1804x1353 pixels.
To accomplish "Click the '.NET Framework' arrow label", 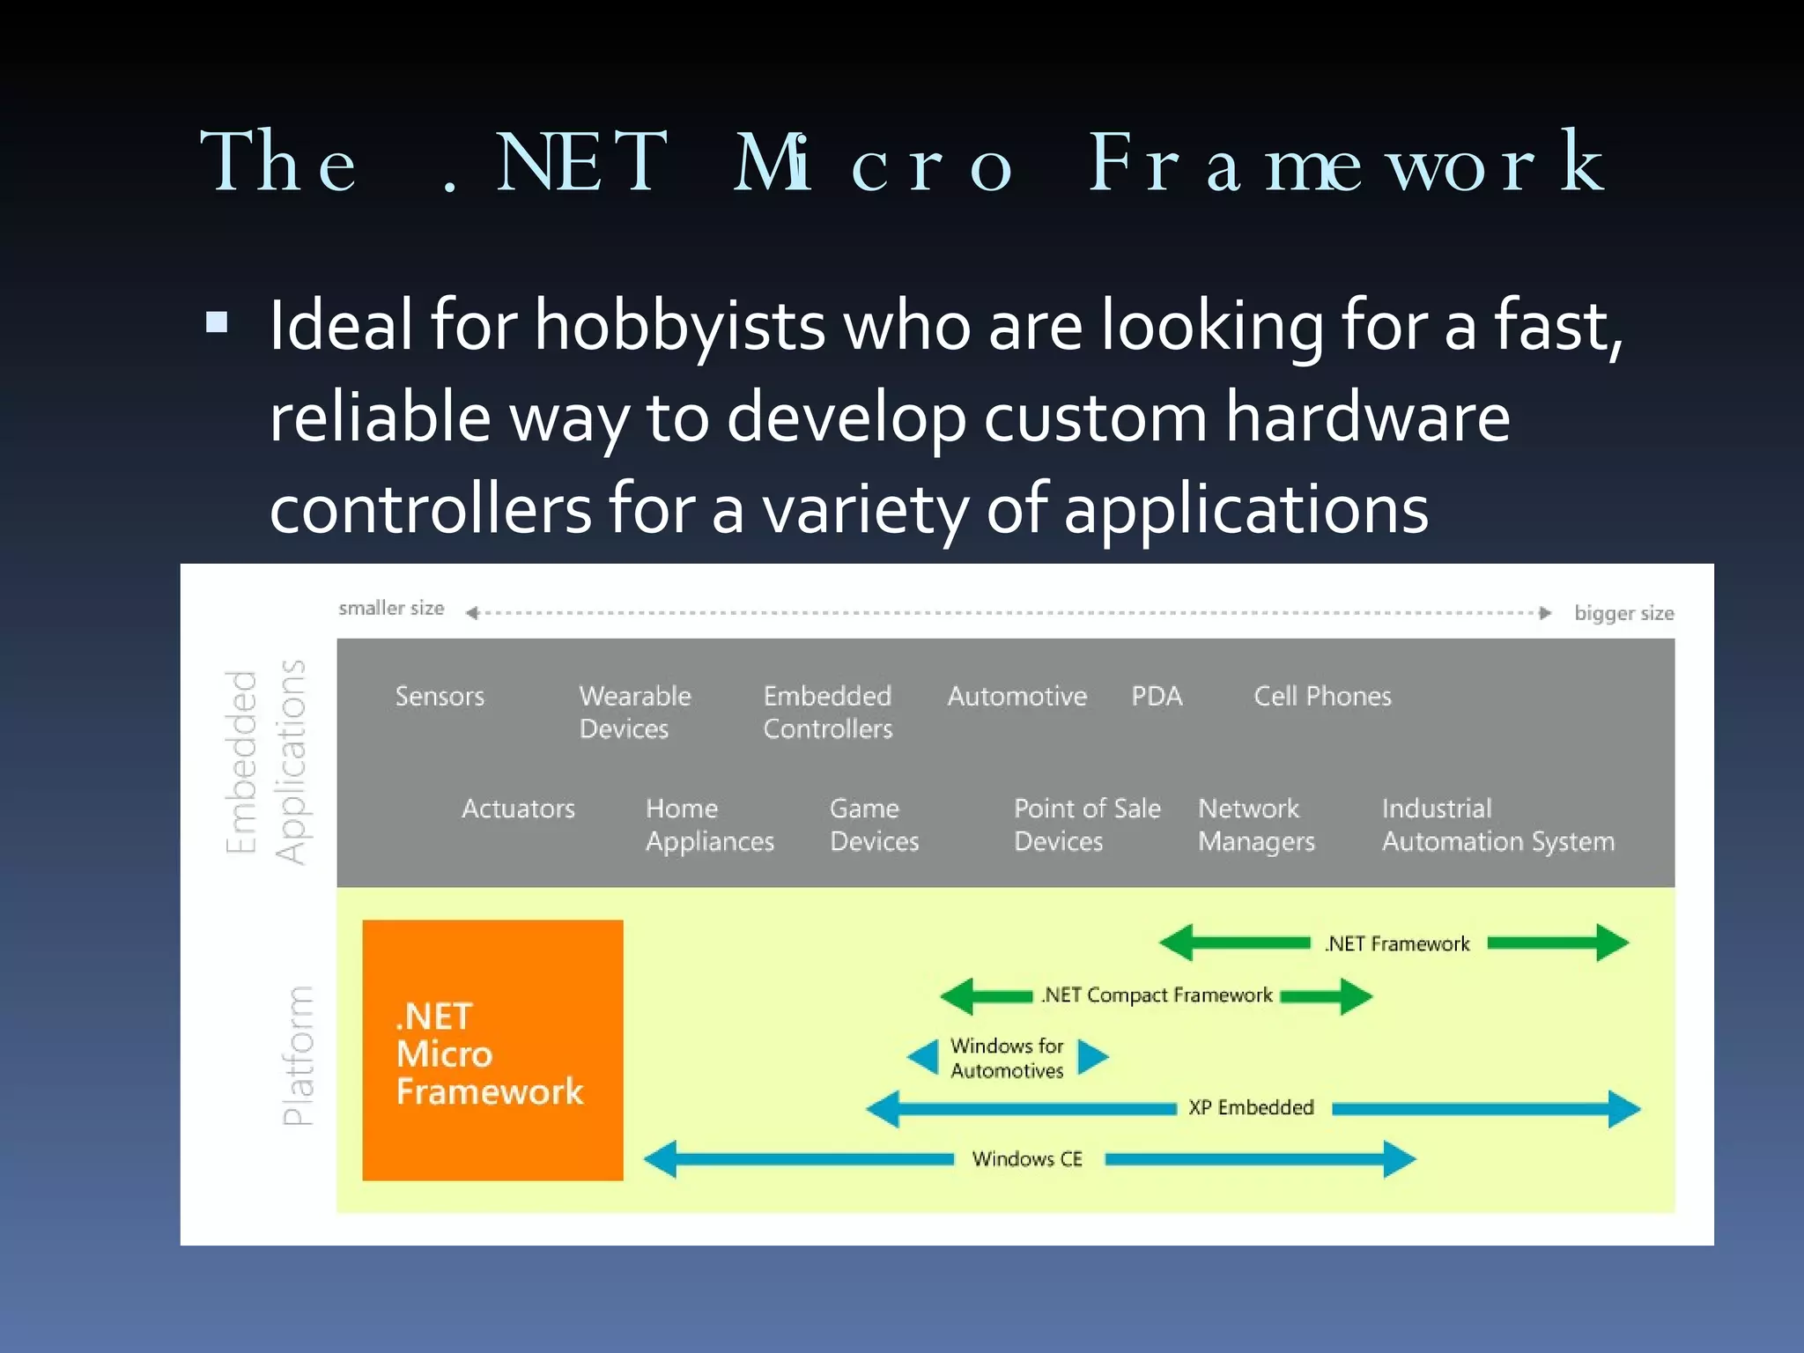I will 1398,943.
